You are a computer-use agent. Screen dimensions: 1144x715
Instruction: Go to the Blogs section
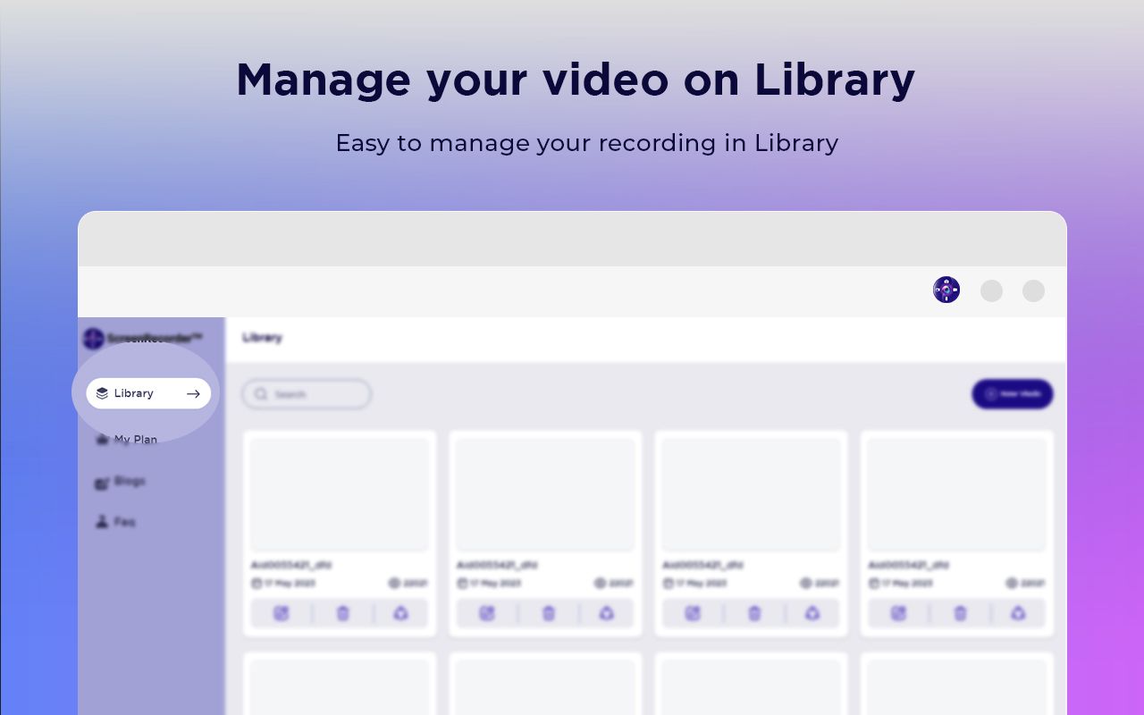click(128, 481)
